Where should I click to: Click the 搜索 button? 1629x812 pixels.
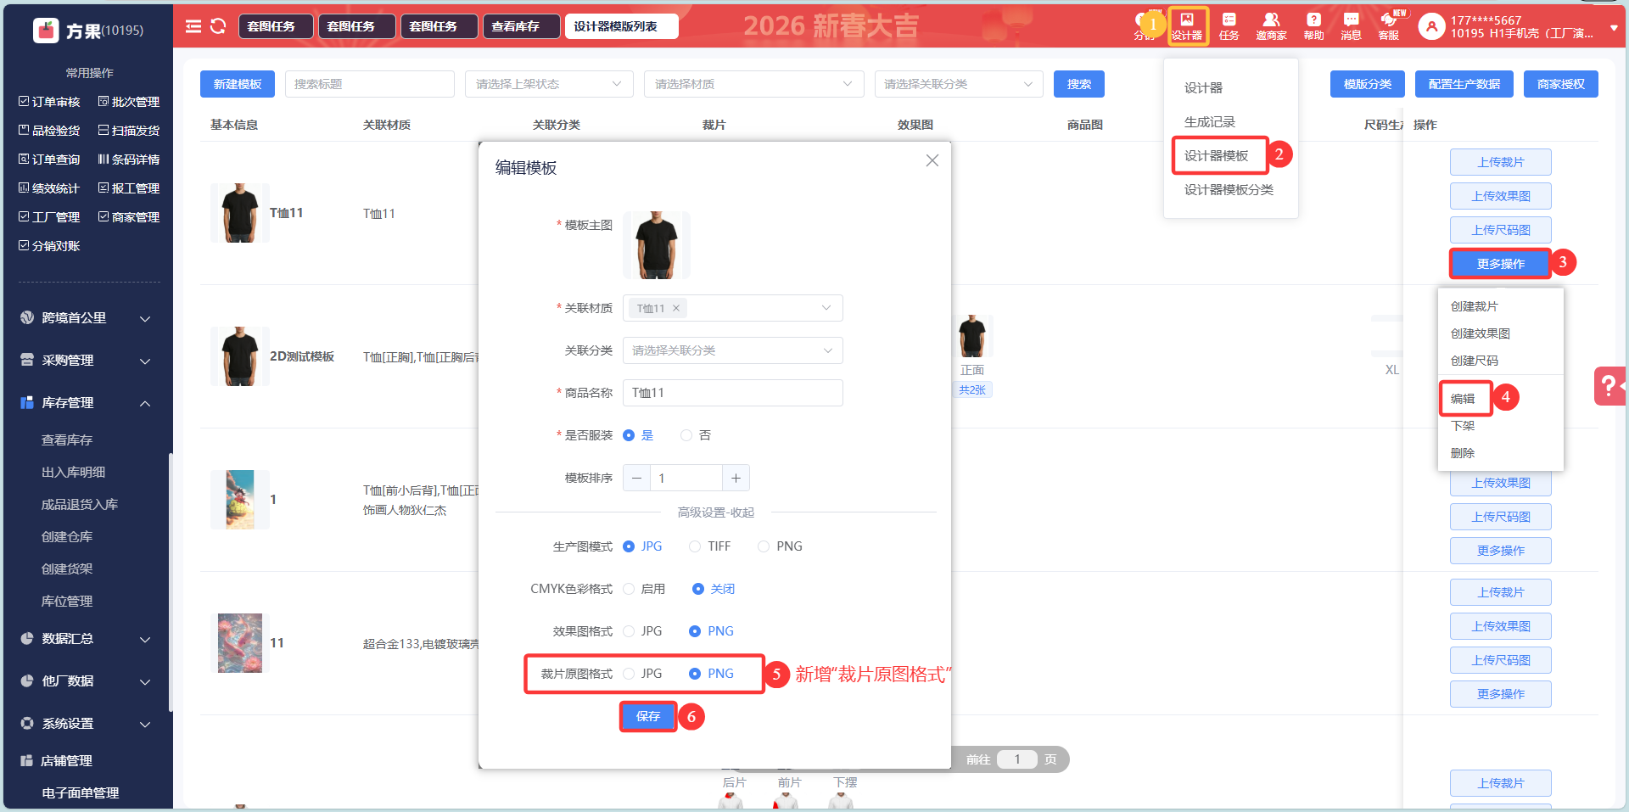point(1079,84)
